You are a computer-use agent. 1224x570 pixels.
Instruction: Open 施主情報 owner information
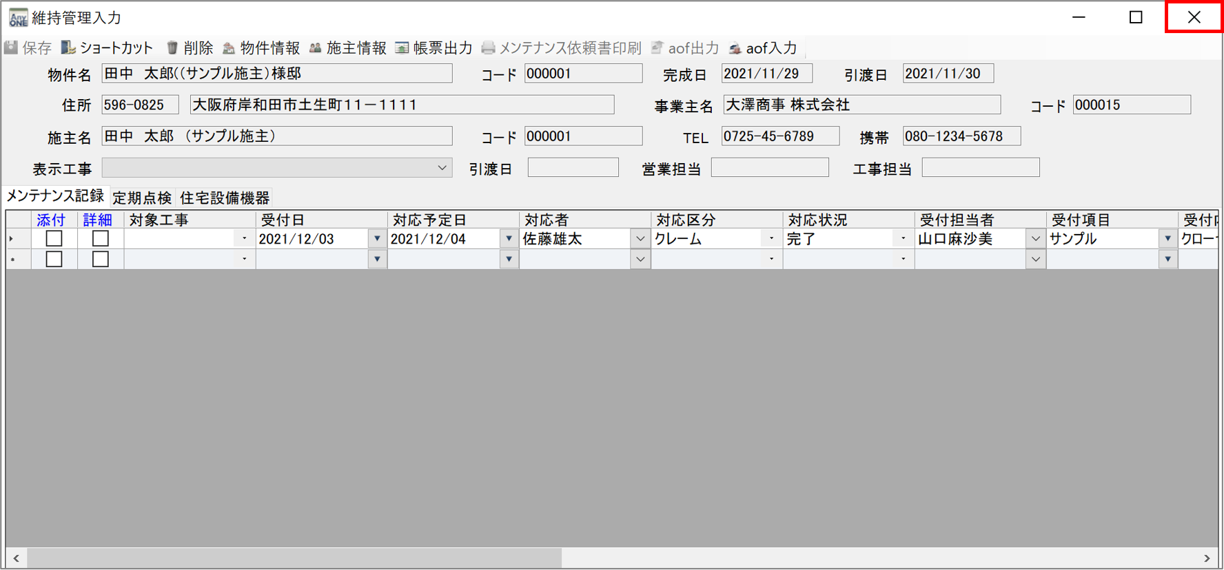pyautogui.click(x=315, y=48)
